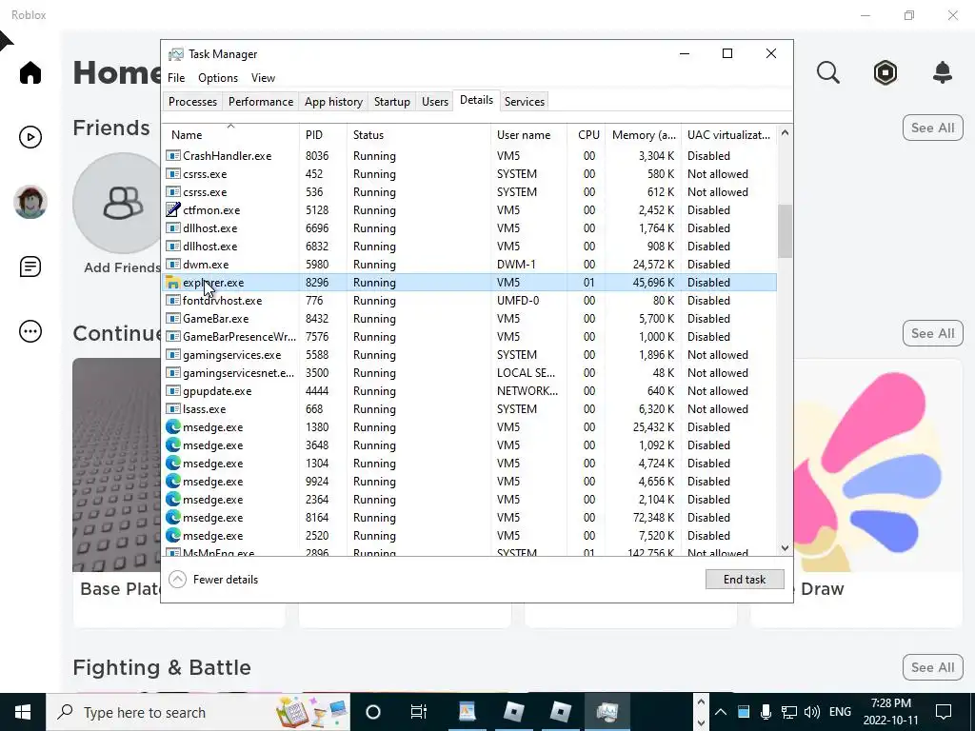This screenshot has height=731, width=975.
Task: Click Add Friends circle icon
Action: (x=118, y=204)
